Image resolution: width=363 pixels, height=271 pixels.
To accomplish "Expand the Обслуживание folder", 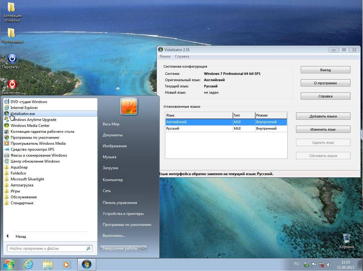I will [x=50, y=197].
